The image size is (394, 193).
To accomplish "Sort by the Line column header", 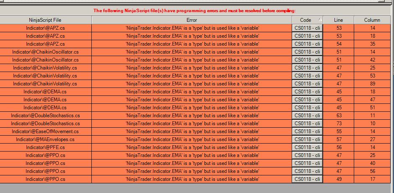I will pyautogui.click(x=339, y=20).
